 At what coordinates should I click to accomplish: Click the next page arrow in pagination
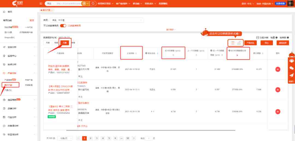134,138
